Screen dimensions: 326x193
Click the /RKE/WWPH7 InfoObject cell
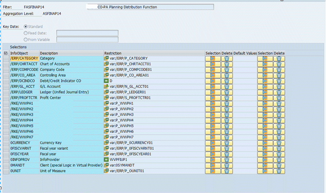[24, 137]
